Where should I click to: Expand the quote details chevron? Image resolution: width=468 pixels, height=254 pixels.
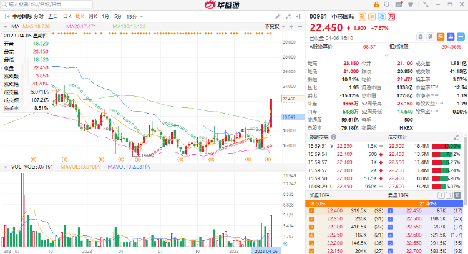(387, 55)
